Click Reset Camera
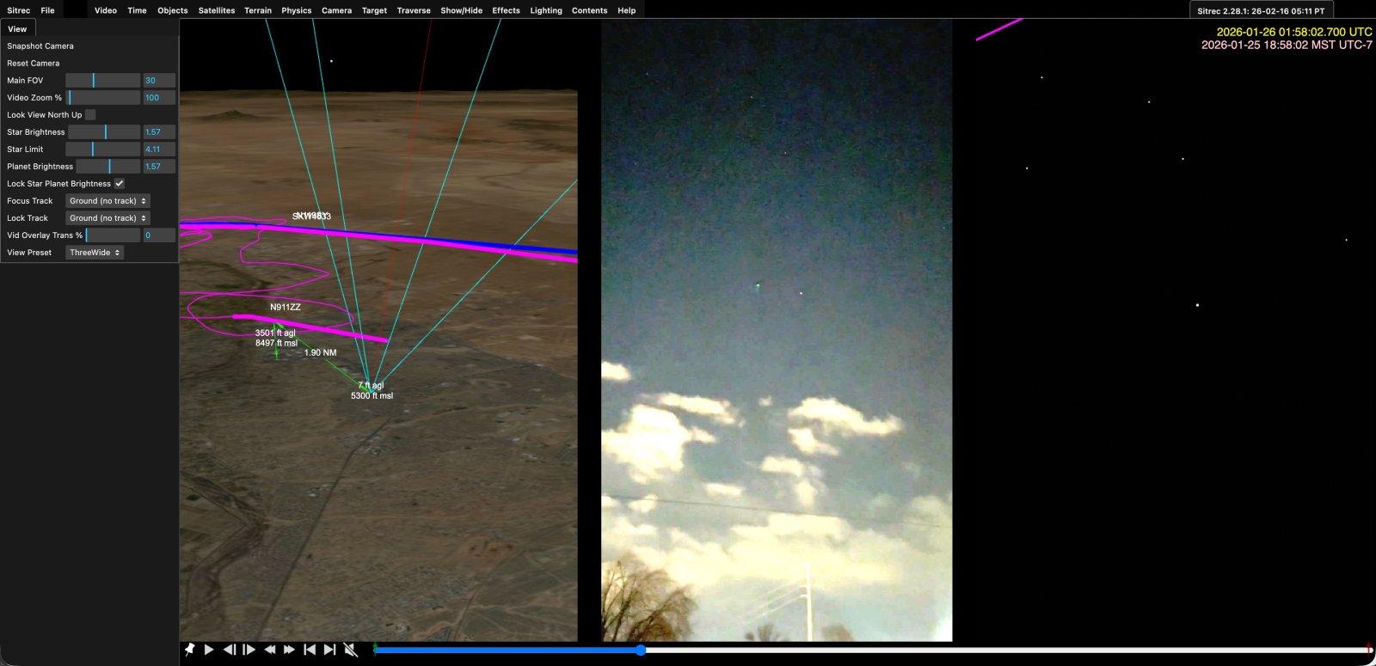This screenshot has width=1376, height=666. click(34, 64)
